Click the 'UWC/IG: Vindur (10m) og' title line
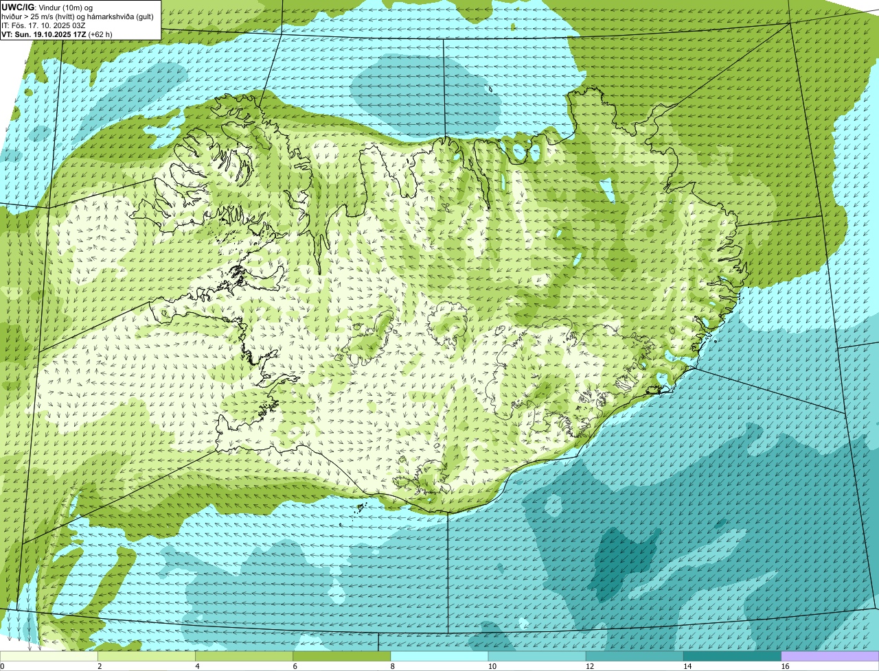 [47, 7]
